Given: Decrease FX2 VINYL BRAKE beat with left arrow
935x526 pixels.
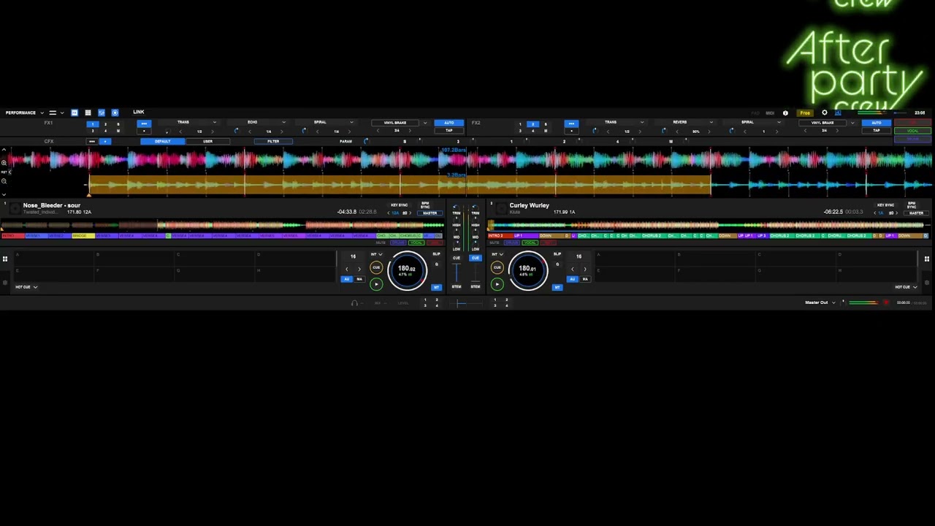Looking at the screenshot, I should pyautogui.click(x=805, y=131).
